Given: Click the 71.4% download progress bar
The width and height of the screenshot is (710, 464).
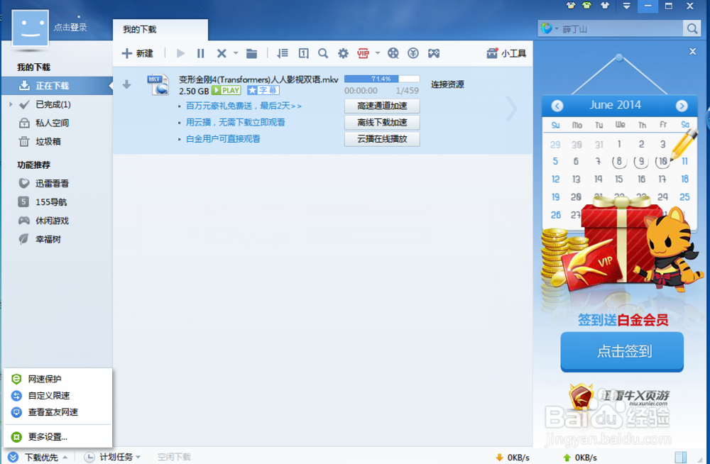Looking at the screenshot, I should pyautogui.click(x=382, y=79).
